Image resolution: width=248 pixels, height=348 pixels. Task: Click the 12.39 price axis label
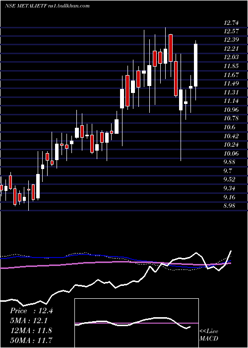point(231,40)
